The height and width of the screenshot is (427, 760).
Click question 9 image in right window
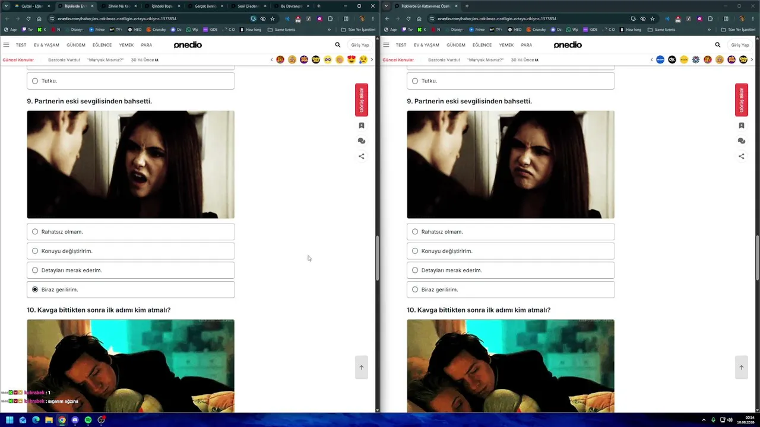[511, 164]
